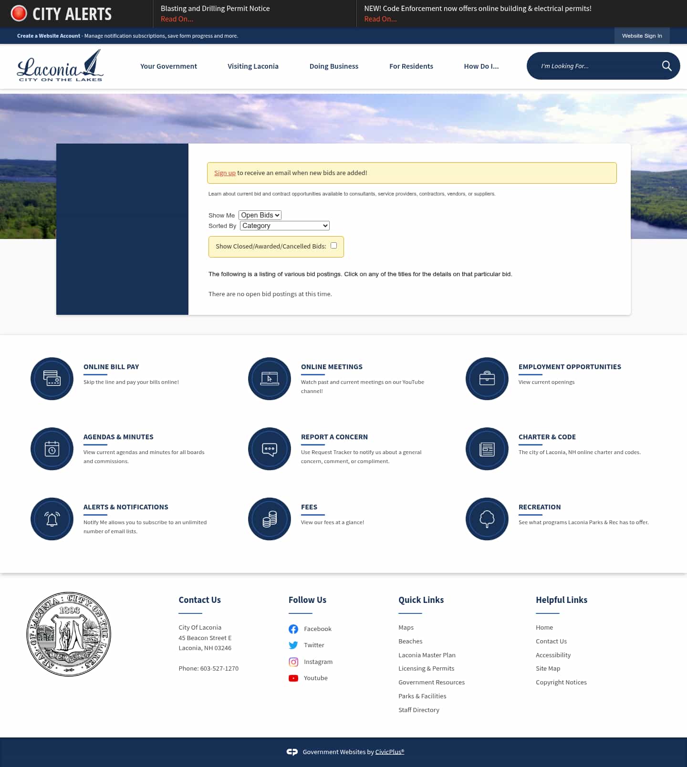
Task: Click the Recreation heading link
Action: click(x=540, y=507)
